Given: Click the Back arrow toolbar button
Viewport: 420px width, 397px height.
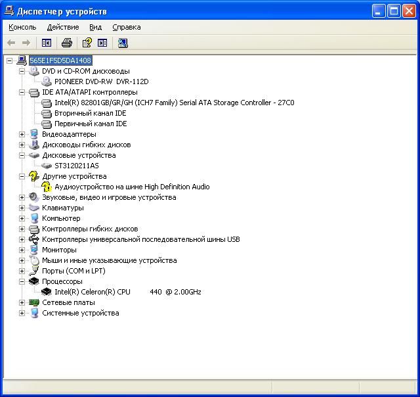Looking at the screenshot, I should pos(11,43).
